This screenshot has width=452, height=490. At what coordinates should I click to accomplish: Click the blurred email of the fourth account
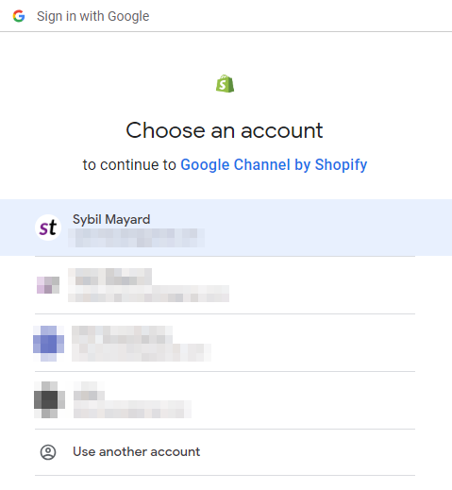(x=132, y=409)
